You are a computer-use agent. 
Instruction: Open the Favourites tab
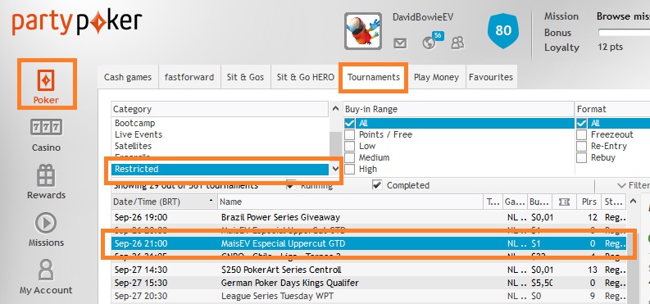click(x=491, y=77)
